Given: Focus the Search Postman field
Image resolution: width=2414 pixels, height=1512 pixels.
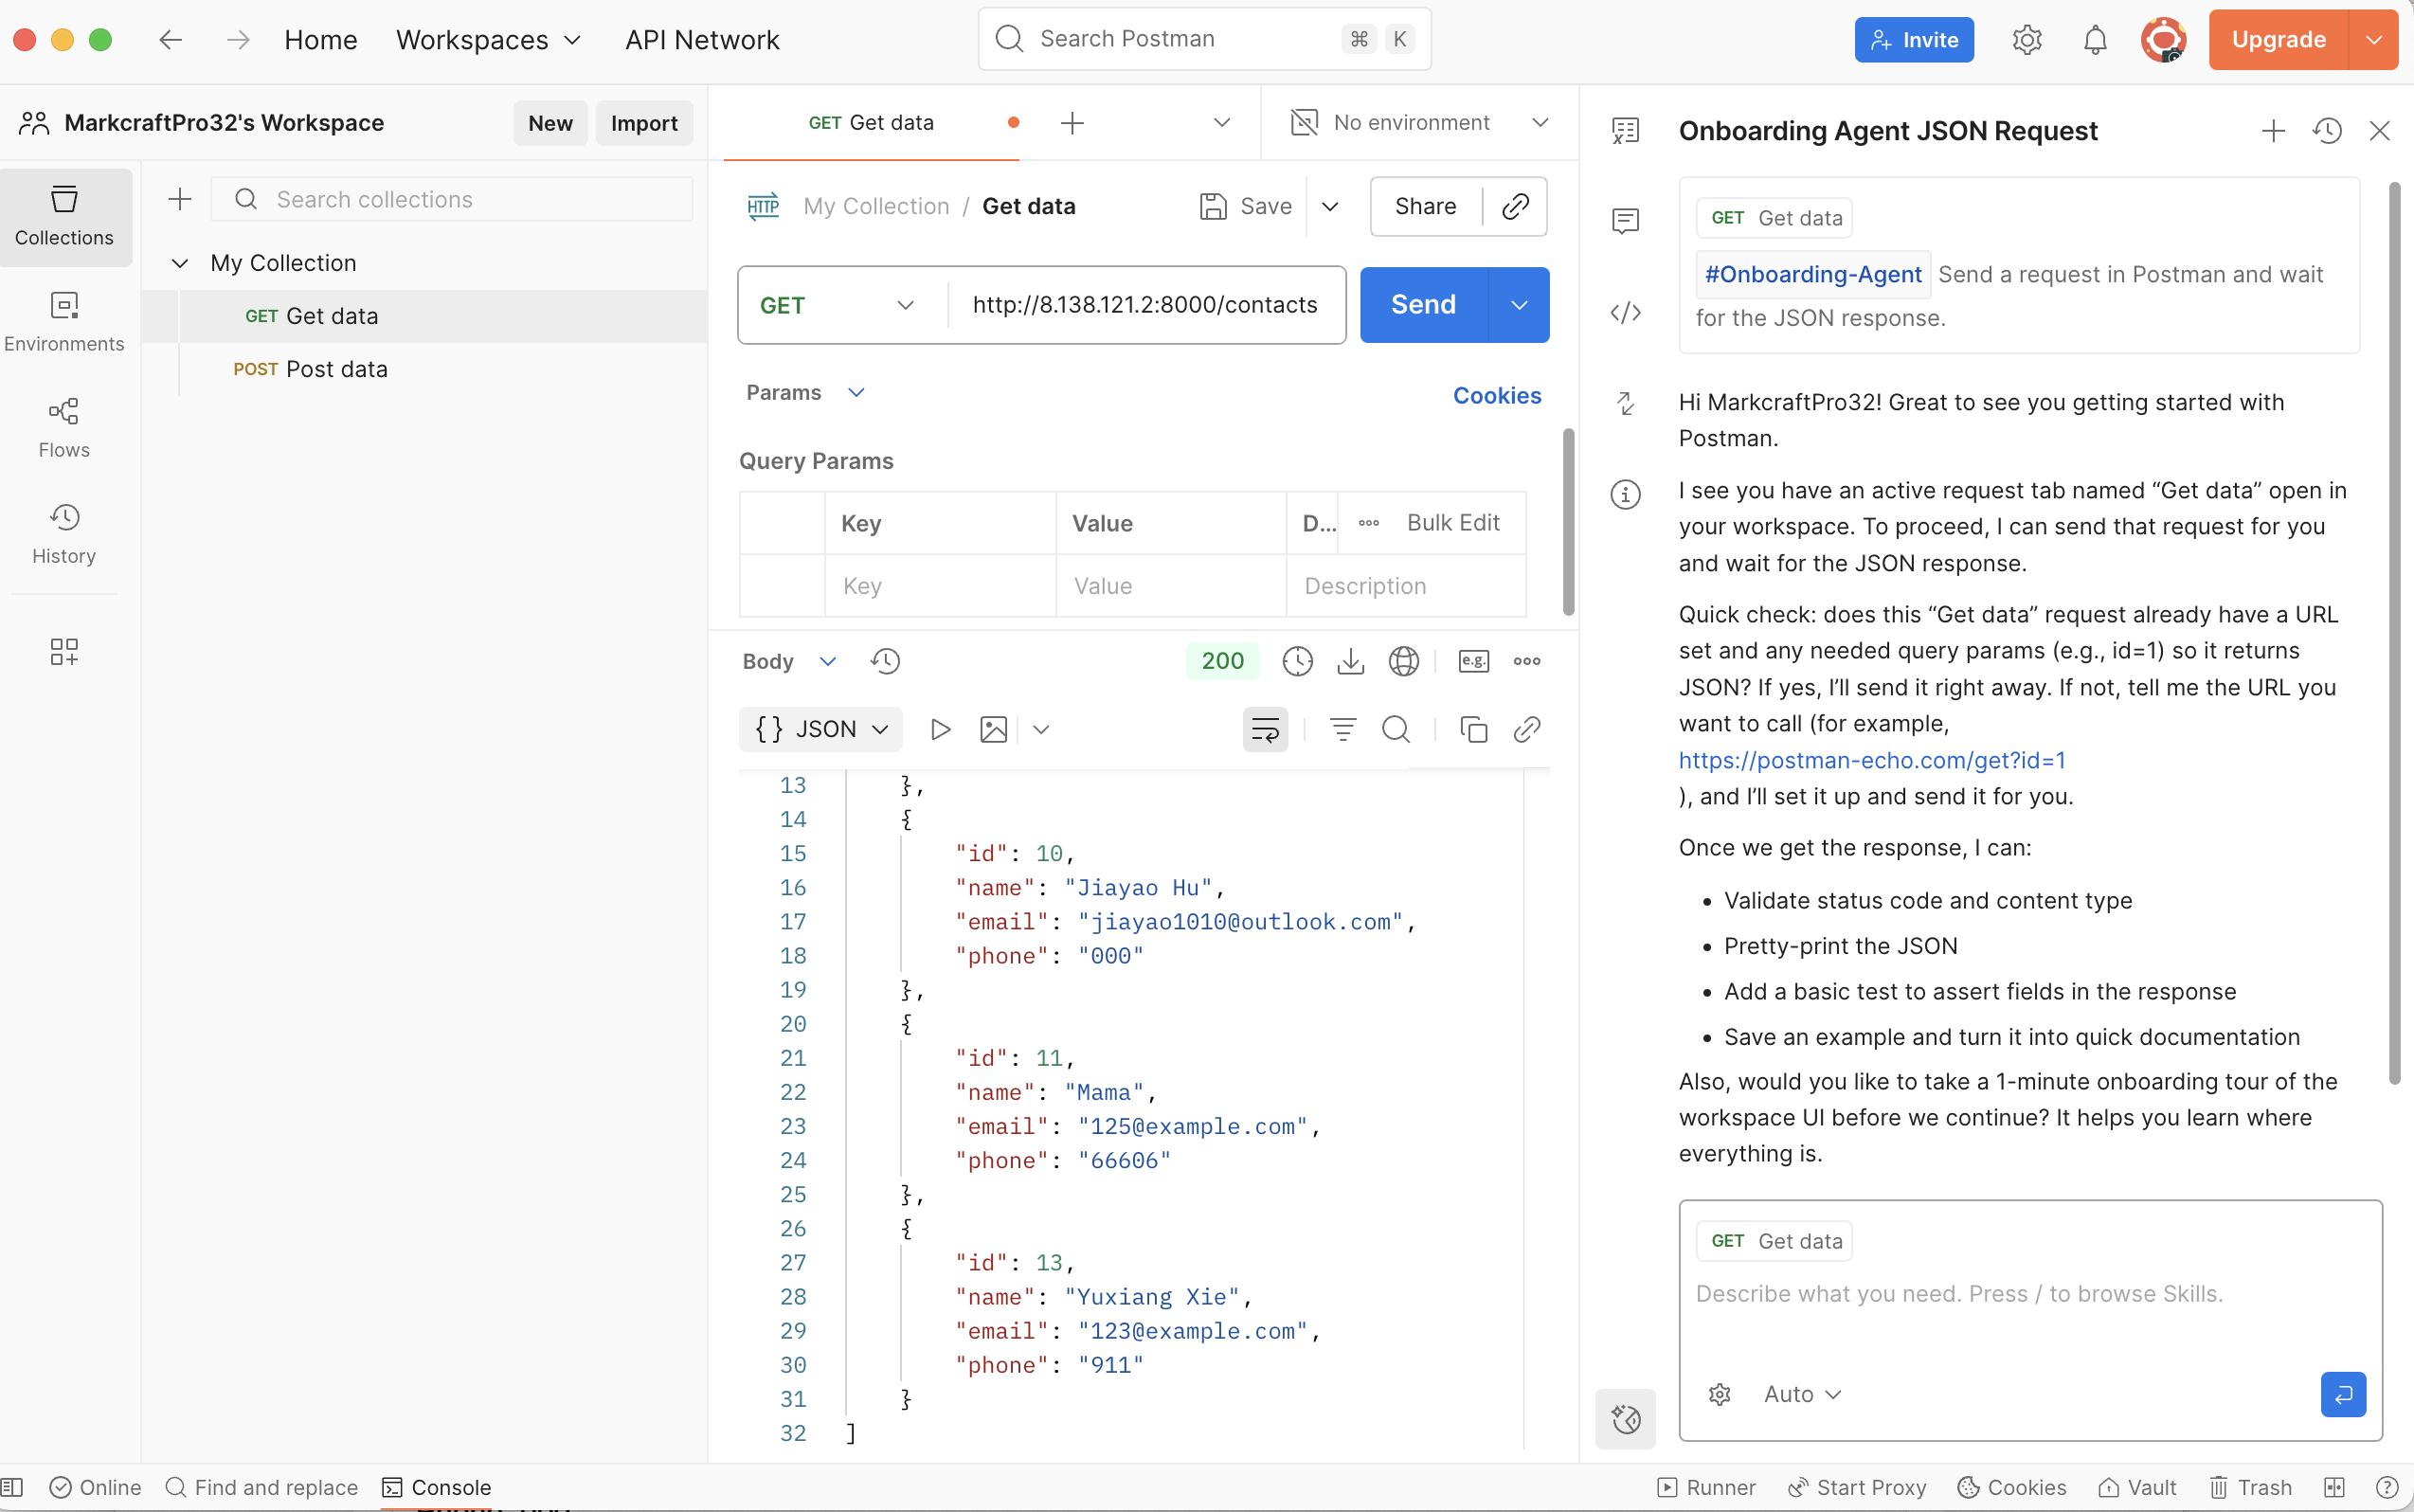Looking at the screenshot, I should (x=1204, y=39).
